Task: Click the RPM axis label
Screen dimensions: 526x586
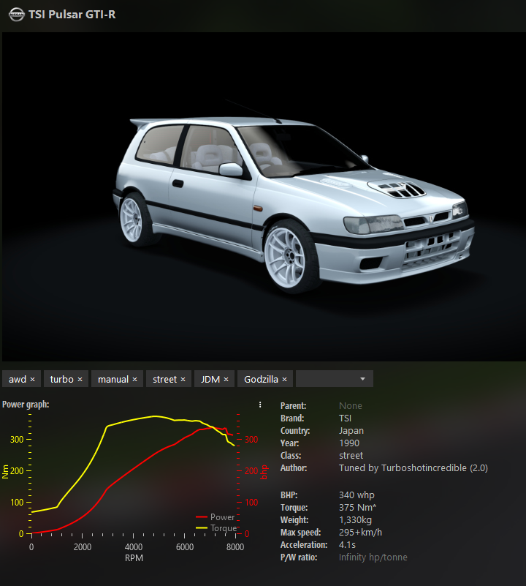Action: click(x=134, y=558)
